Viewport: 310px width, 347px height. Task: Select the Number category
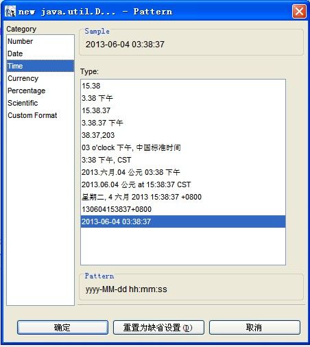[x=40, y=41]
